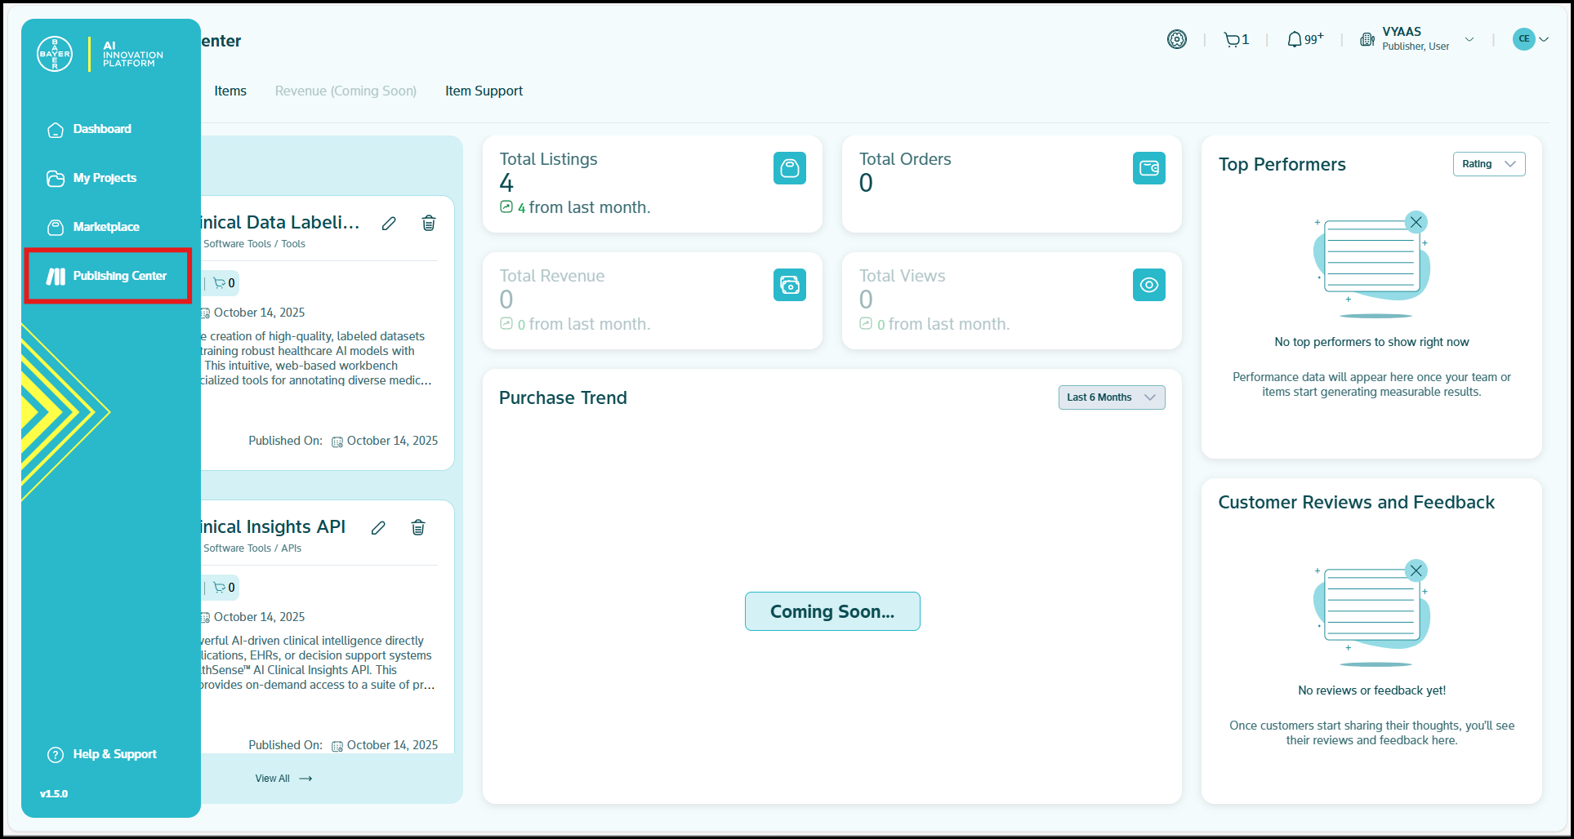Open Help & Support in sidebar
The image size is (1574, 839).
[114, 754]
